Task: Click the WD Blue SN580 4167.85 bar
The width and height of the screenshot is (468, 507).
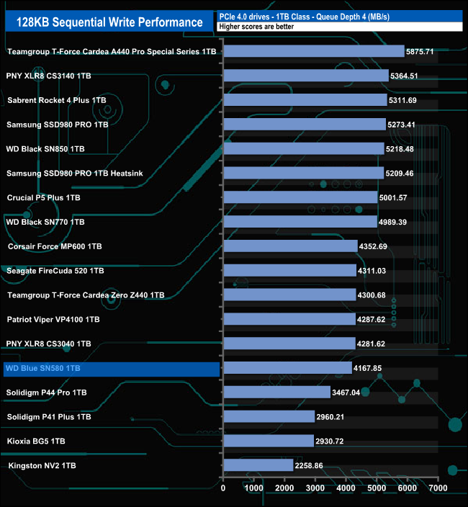Action: point(288,368)
